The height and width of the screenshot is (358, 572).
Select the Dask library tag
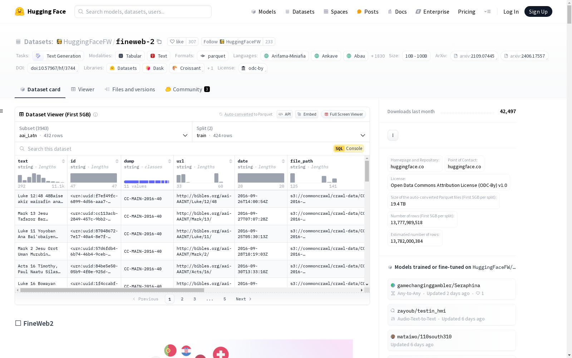tap(155, 68)
